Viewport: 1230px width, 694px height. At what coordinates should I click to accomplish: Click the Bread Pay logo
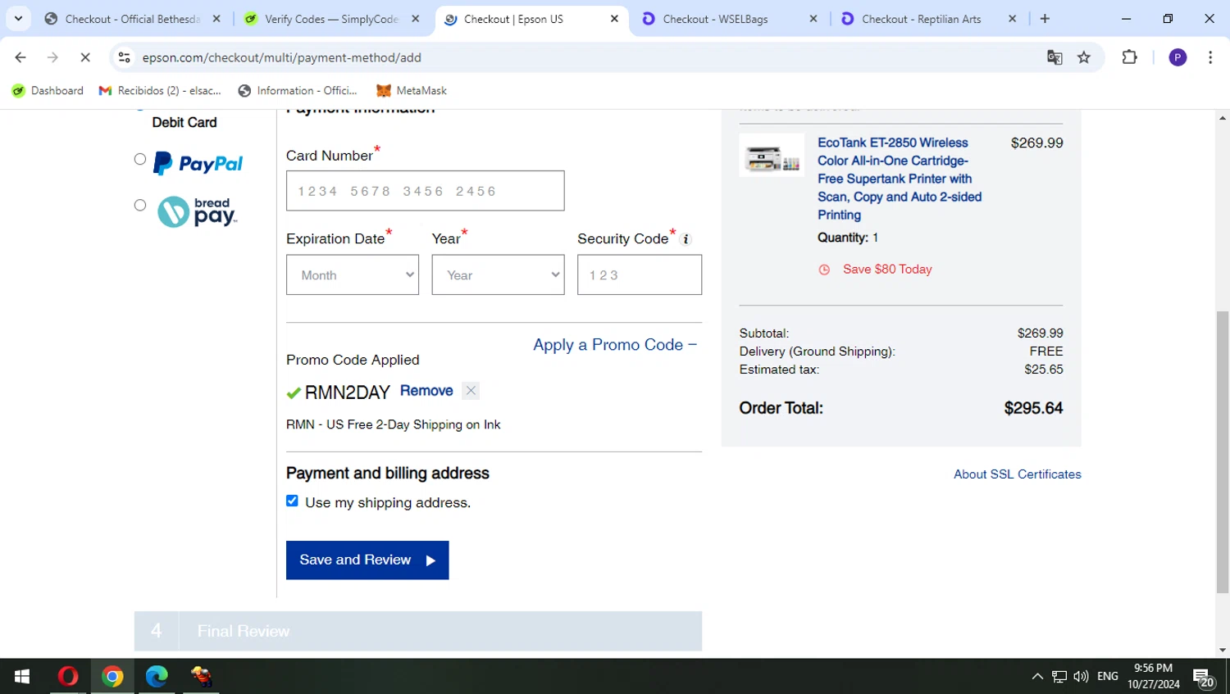[198, 212]
